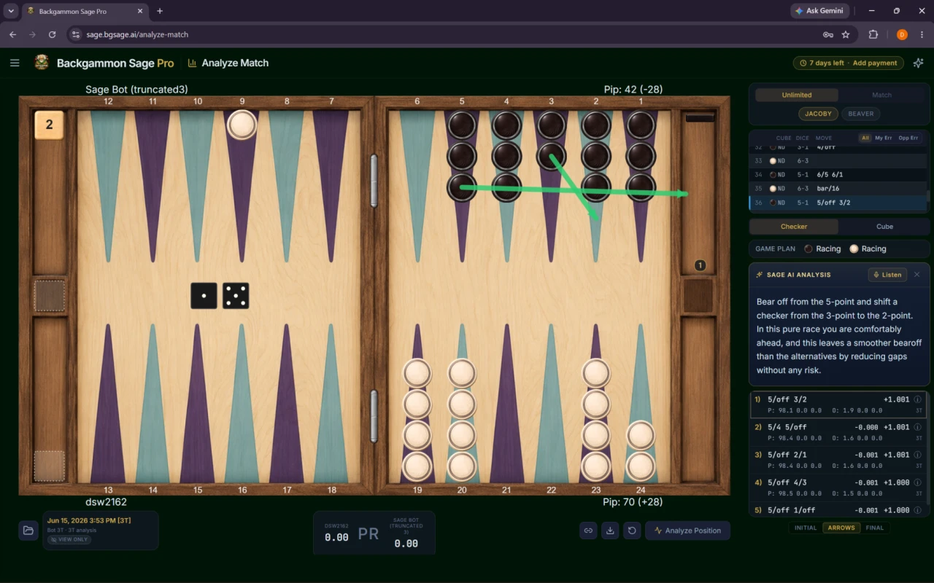Screen dimensions: 934x583
Task: Select candidate move 3) 5/off 2/1
Action: click(x=837, y=460)
